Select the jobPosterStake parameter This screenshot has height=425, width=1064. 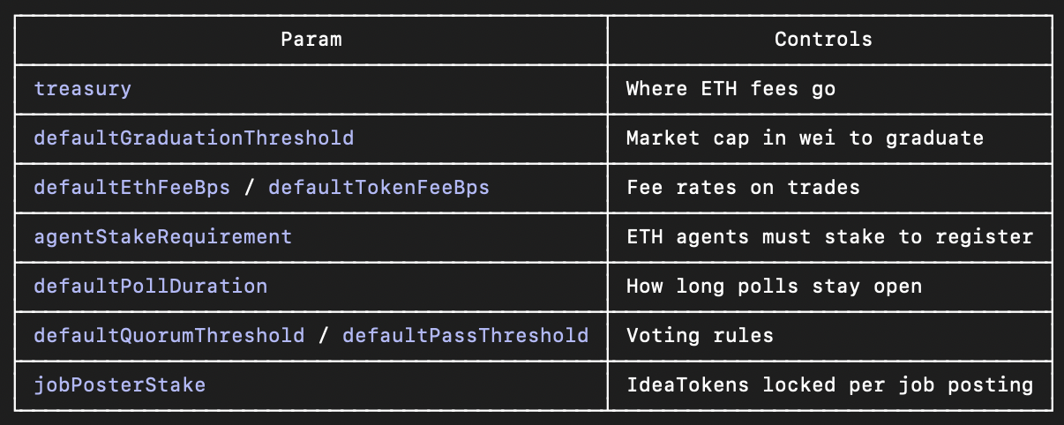coord(120,385)
